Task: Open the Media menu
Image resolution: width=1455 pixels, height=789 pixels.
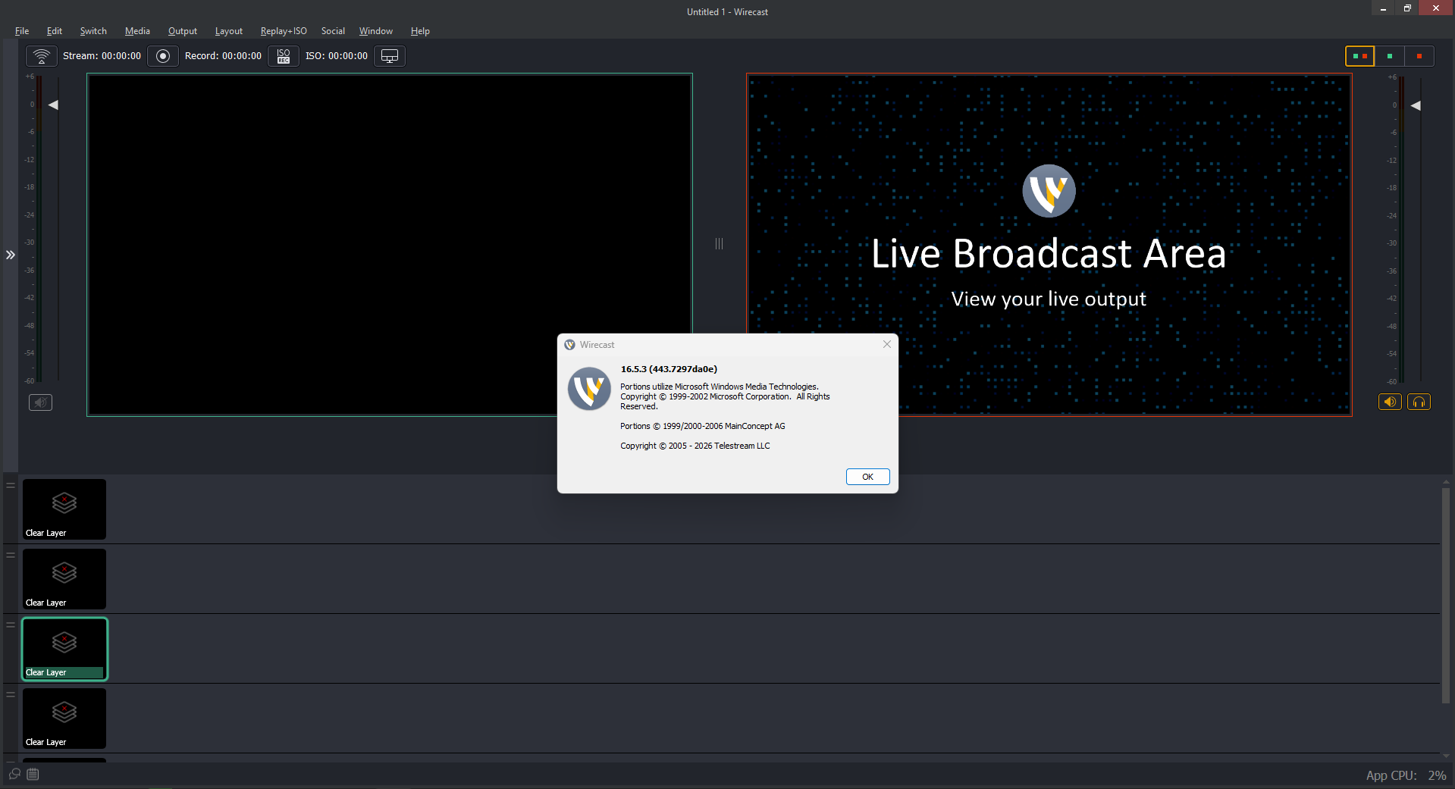Action: [137, 31]
